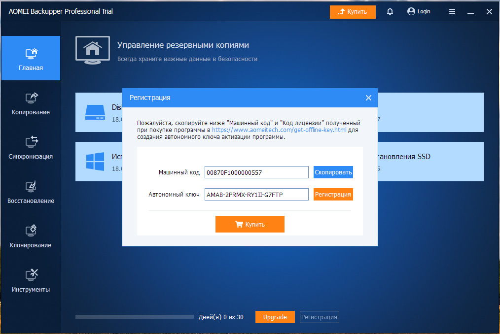The height and width of the screenshot is (334, 500).
Task: Click the Автономный ключ input field
Action: coord(256,195)
